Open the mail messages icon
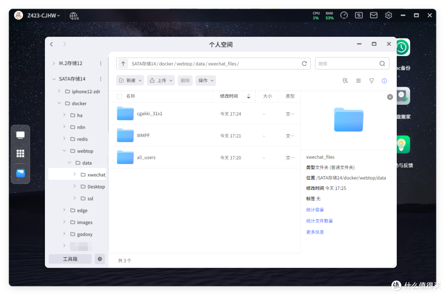This screenshot has height=295, width=445. click(x=373, y=15)
